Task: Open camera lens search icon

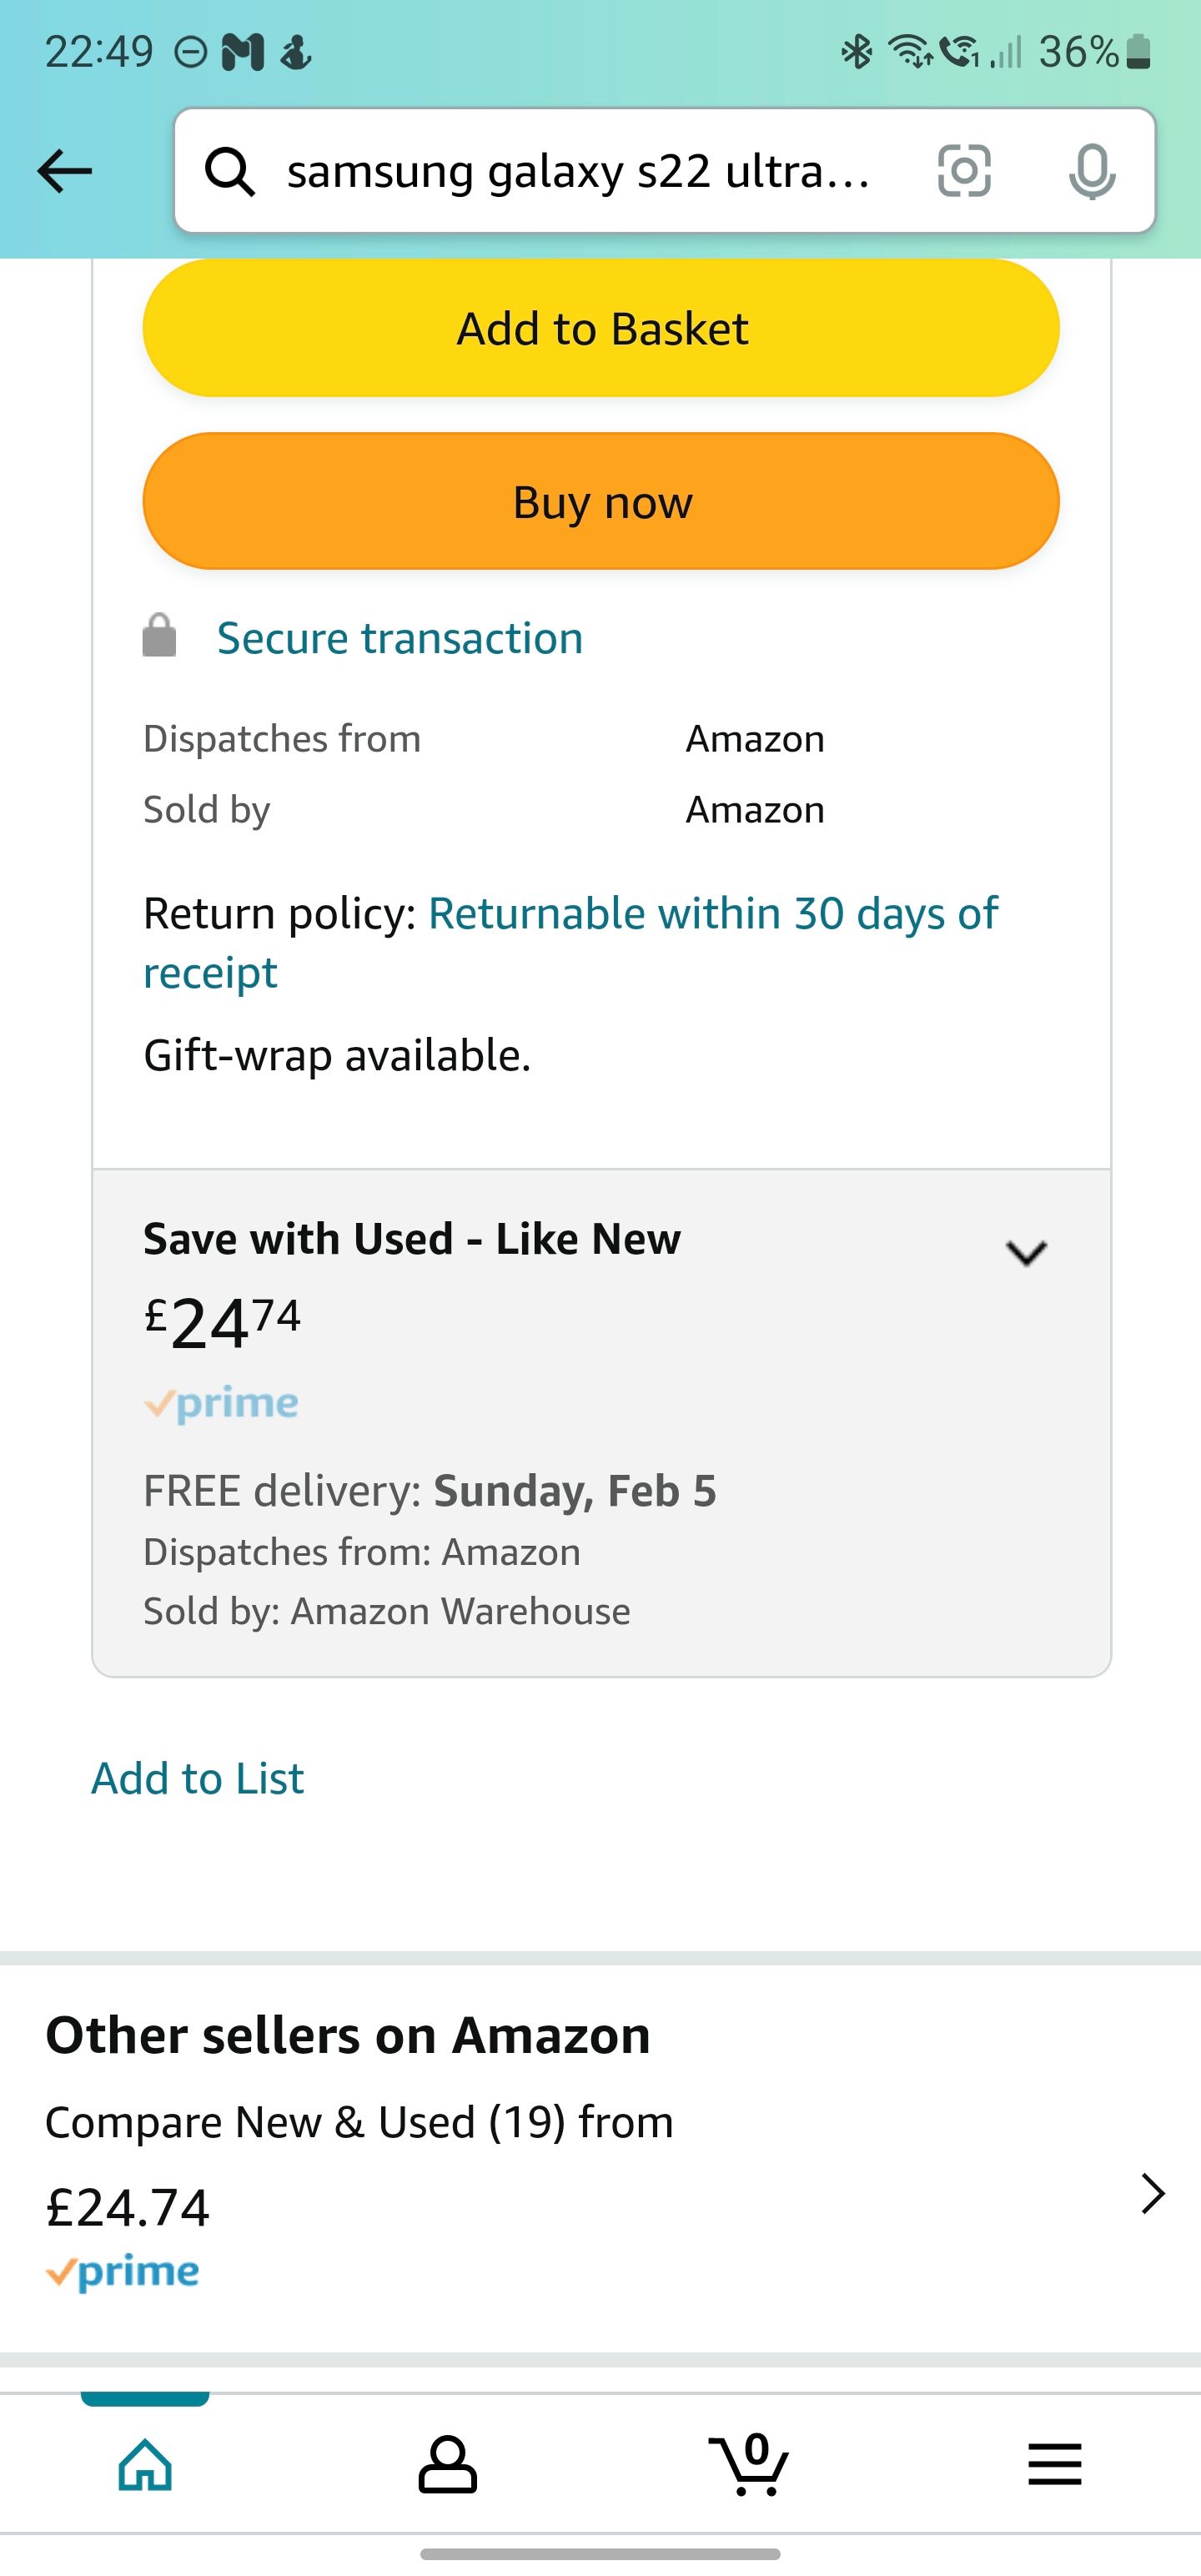Action: pyautogui.click(x=964, y=171)
